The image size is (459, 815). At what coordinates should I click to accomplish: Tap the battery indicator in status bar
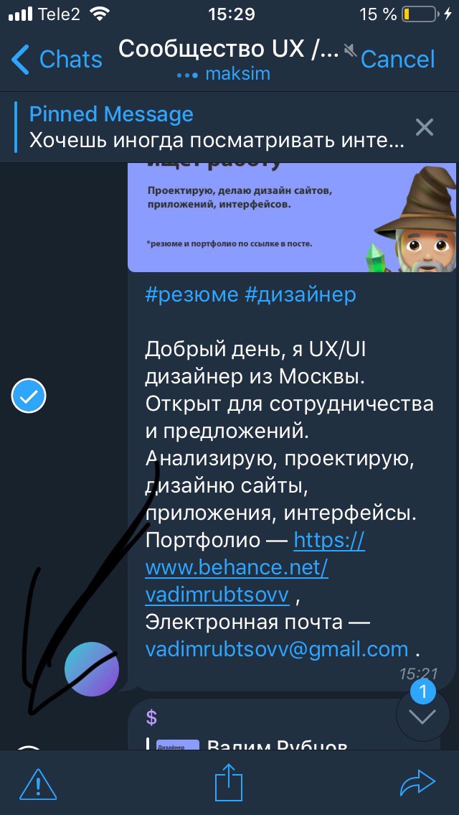420,14
